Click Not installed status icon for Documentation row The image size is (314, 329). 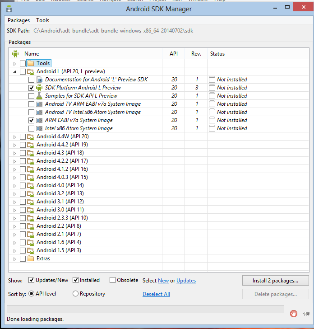pyautogui.click(x=212, y=80)
